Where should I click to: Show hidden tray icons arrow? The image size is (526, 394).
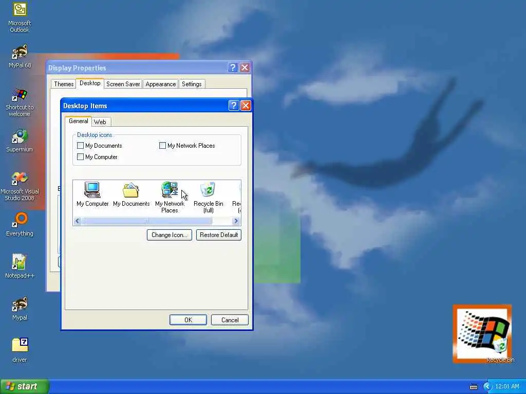click(487, 387)
